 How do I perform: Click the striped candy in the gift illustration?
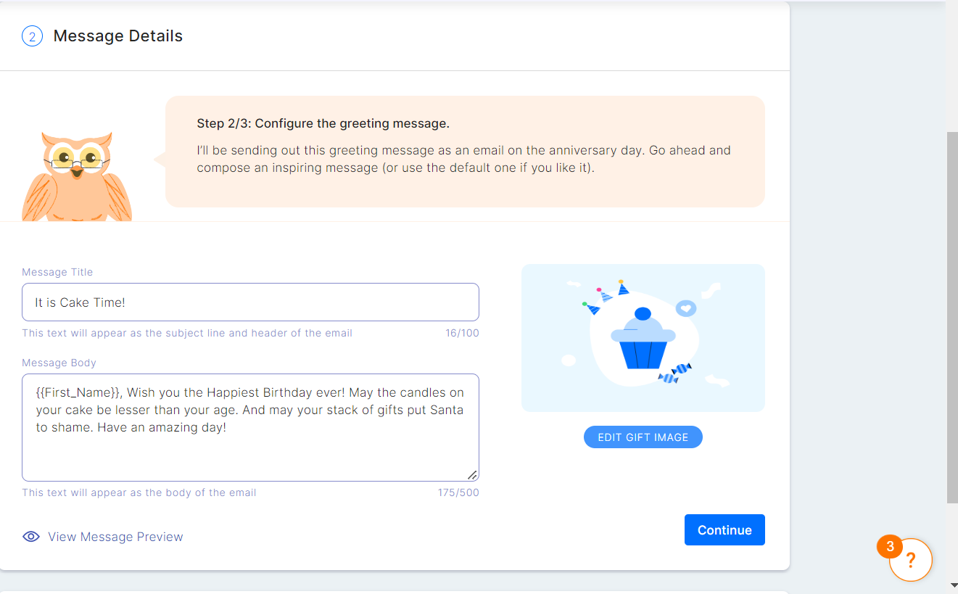coord(675,373)
